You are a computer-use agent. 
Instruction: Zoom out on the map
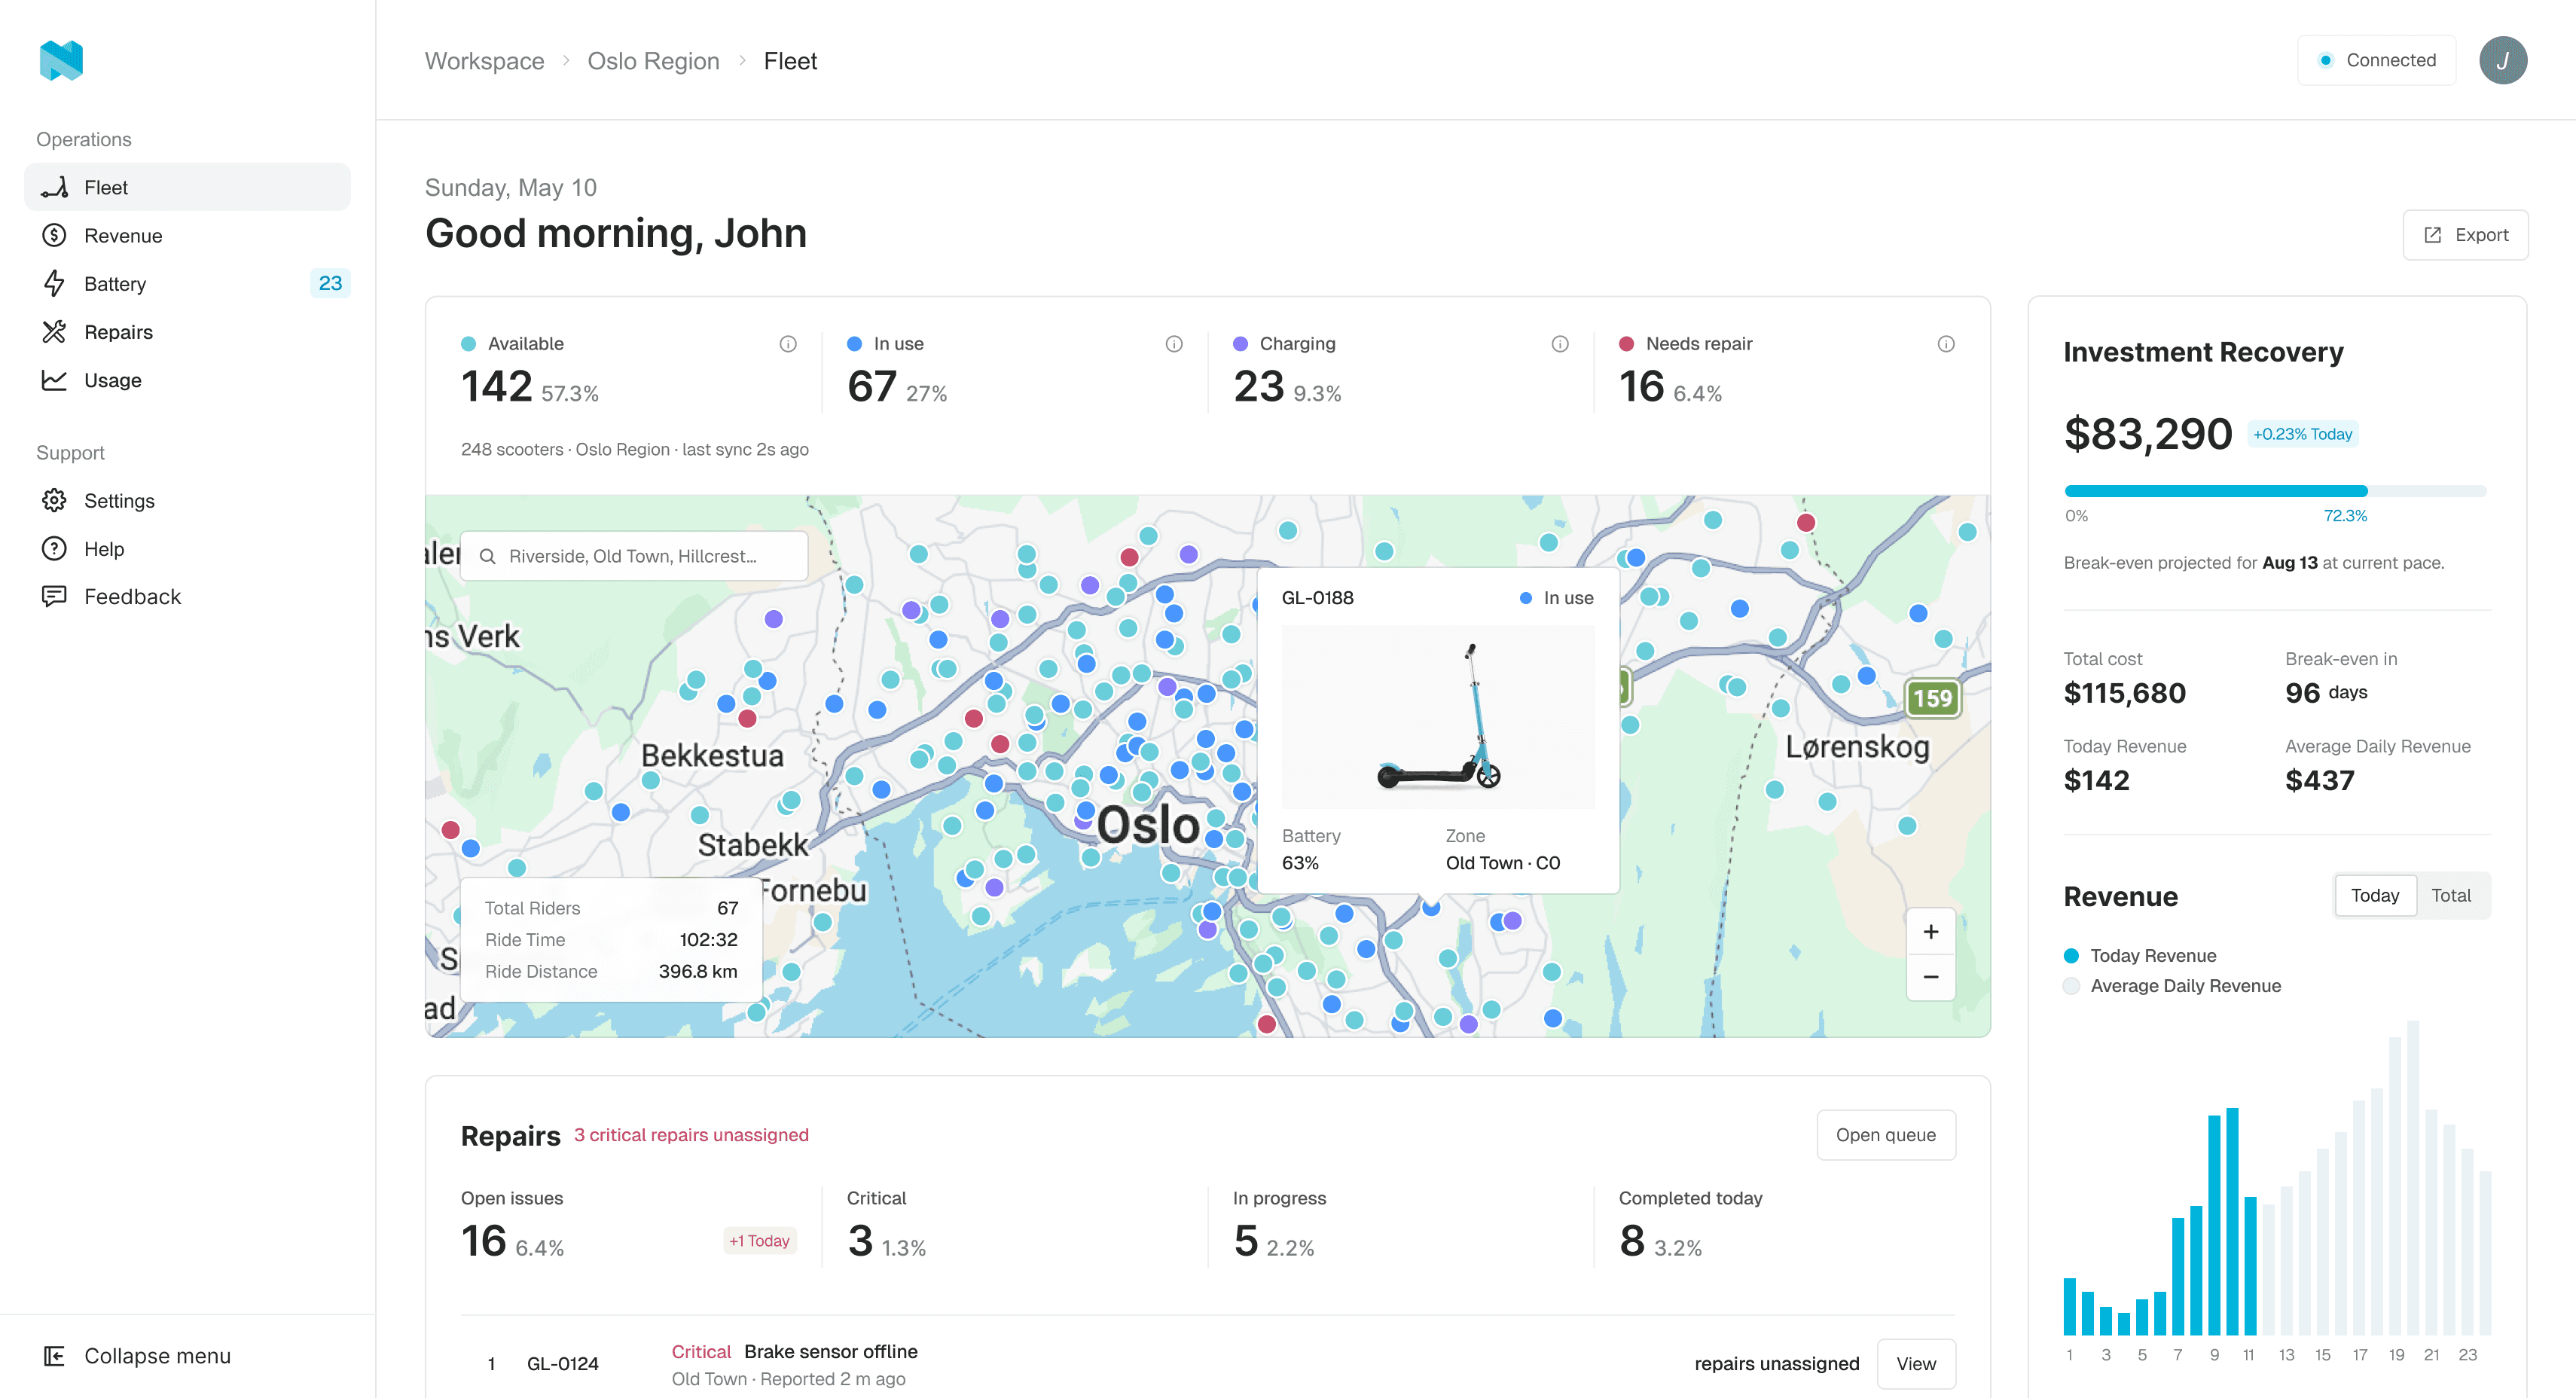(x=1931, y=977)
